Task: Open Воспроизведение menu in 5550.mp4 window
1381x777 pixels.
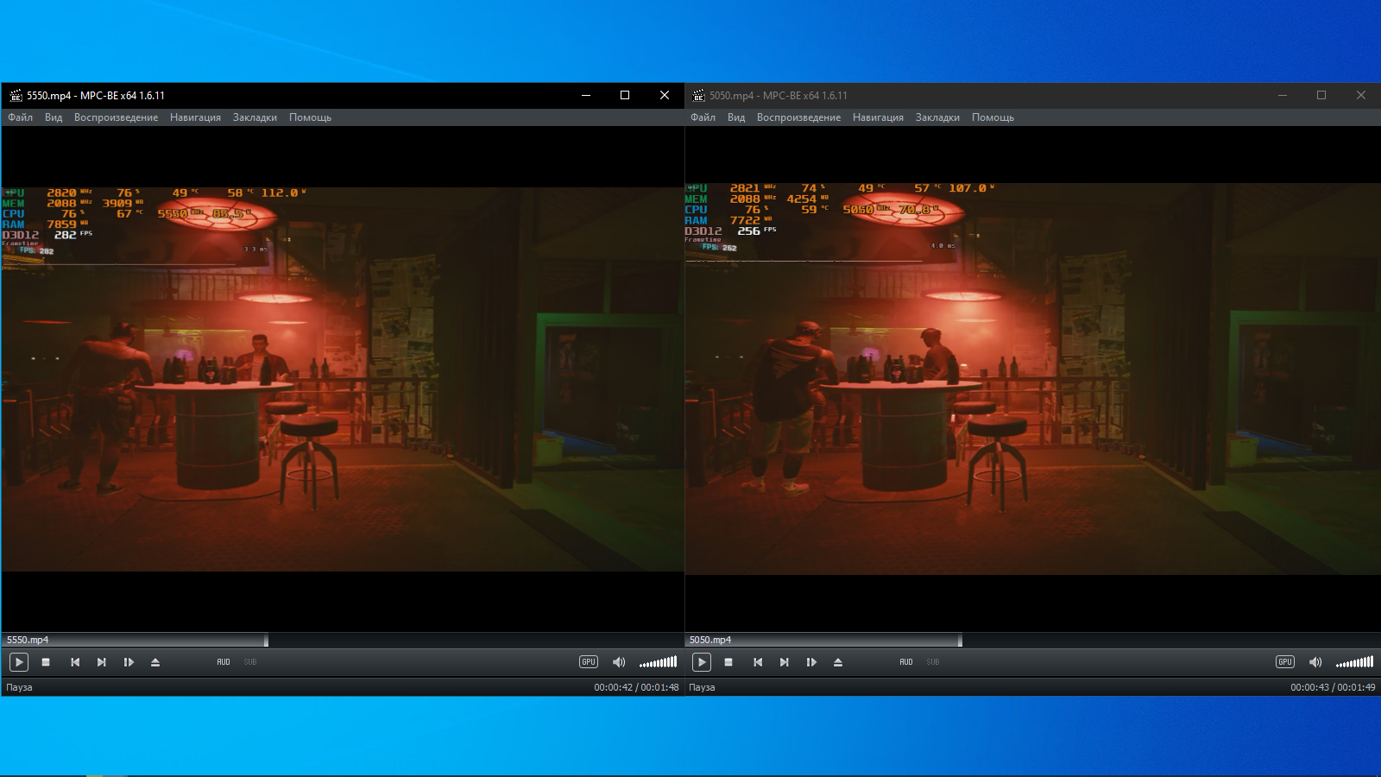Action: (116, 117)
